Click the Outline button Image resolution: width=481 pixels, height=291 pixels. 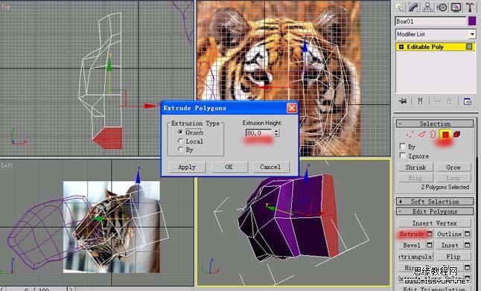click(450, 234)
